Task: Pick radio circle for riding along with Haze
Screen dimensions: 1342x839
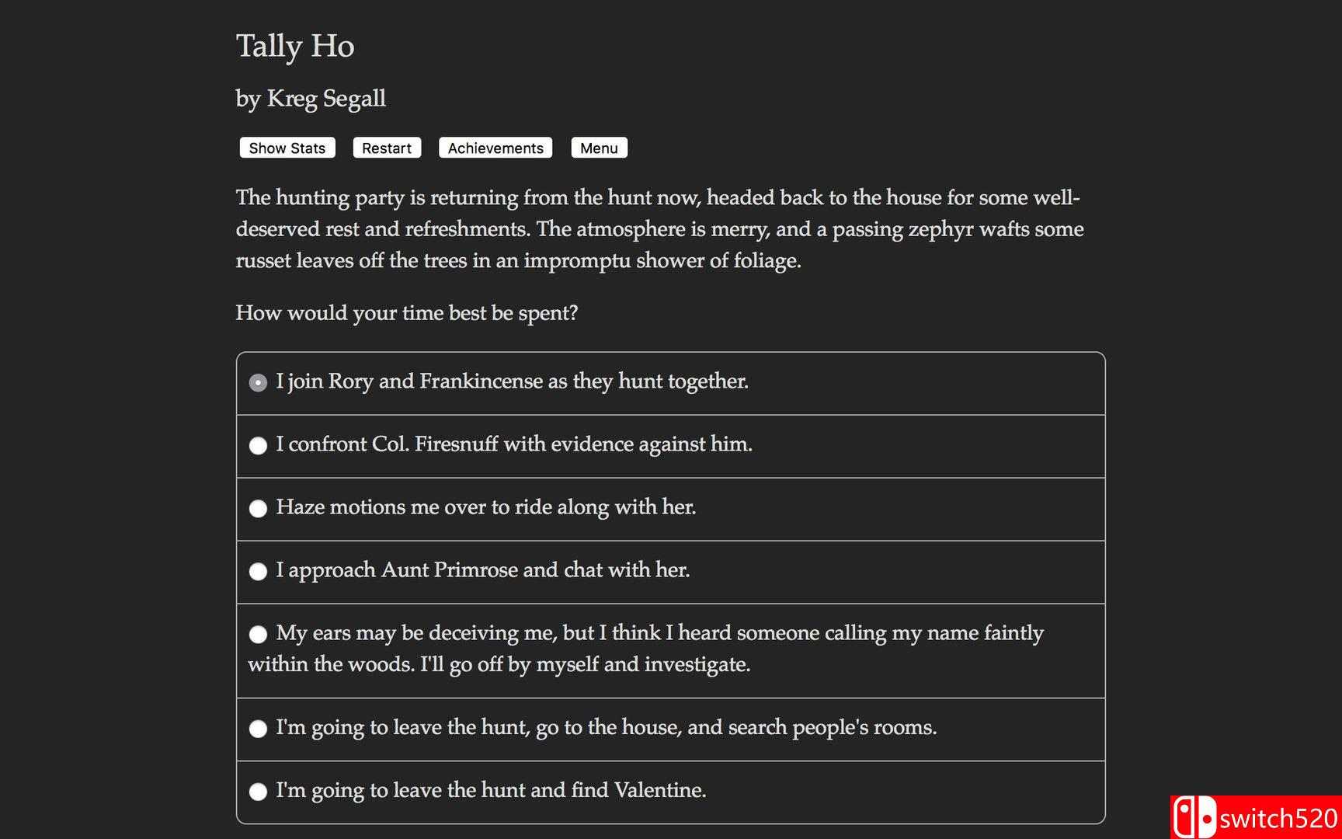Action: pos(258,508)
